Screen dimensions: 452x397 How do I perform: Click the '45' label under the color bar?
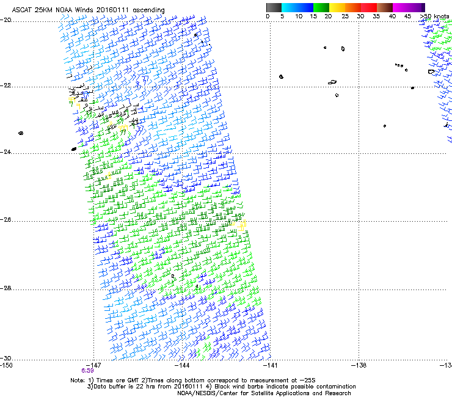click(x=407, y=16)
